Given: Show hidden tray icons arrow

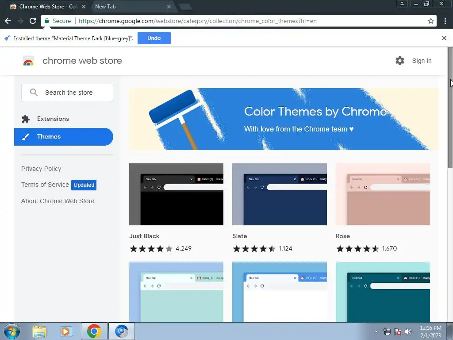Looking at the screenshot, I should point(376,332).
